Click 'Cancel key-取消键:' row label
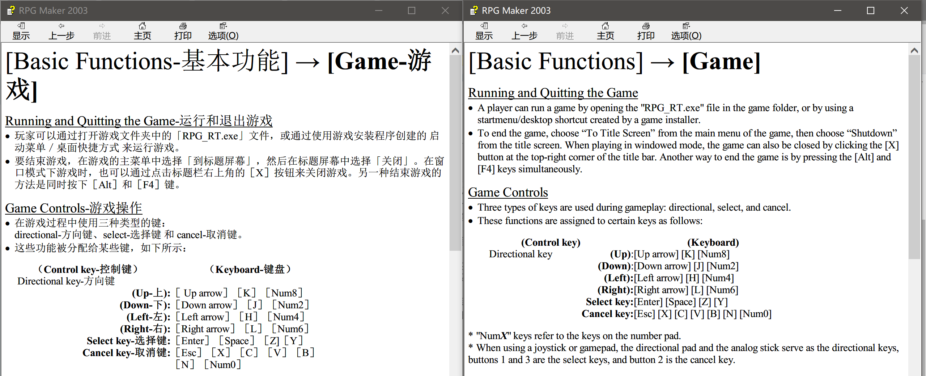This screenshot has width=926, height=376. pyautogui.click(x=126, y=353)
